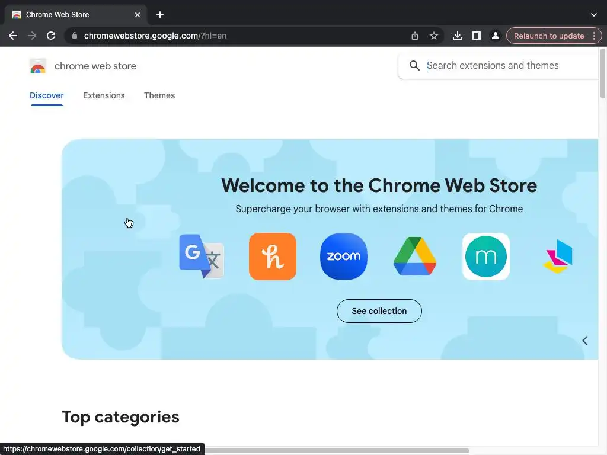The width and height of the screenshot is (607, 455).
Task: Reload the current page
Action: tap(51, 36)
